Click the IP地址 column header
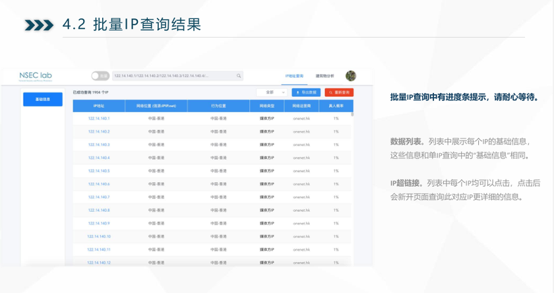 pos(99,106)
